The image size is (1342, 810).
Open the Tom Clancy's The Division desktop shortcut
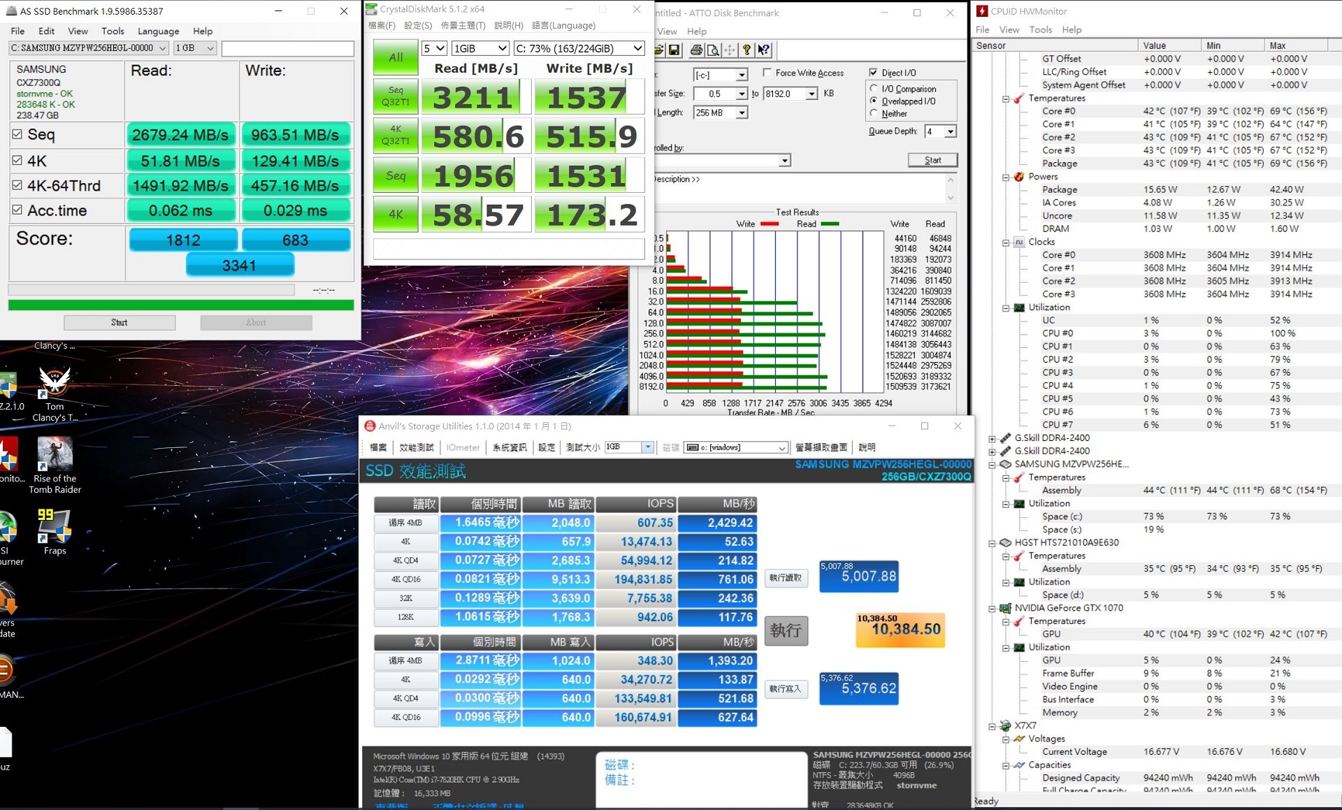pos(55,393)
